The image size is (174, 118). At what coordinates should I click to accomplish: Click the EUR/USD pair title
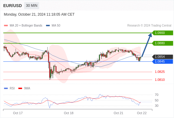[13, 6]
